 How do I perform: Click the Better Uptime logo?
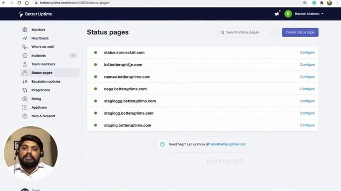[36, 14]
